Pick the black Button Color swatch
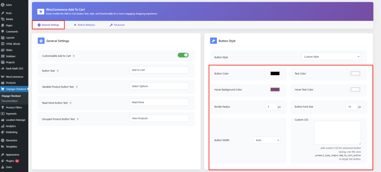The image size is (381, 172). pos(275,74)
